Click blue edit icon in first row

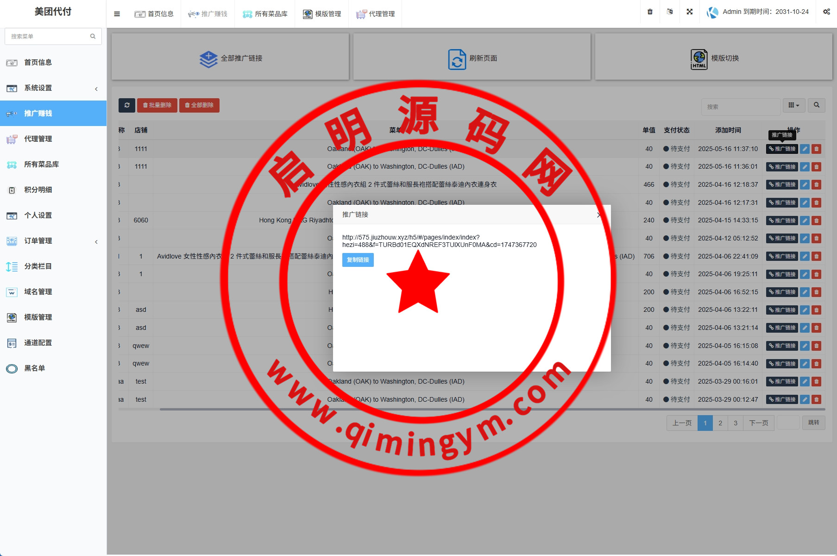point(805,149)
